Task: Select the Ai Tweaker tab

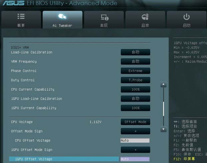Action: pyautogui.click(x=63, y=20)
